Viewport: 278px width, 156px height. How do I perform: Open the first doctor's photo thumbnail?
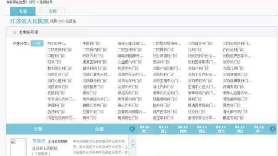coord(18,147)
